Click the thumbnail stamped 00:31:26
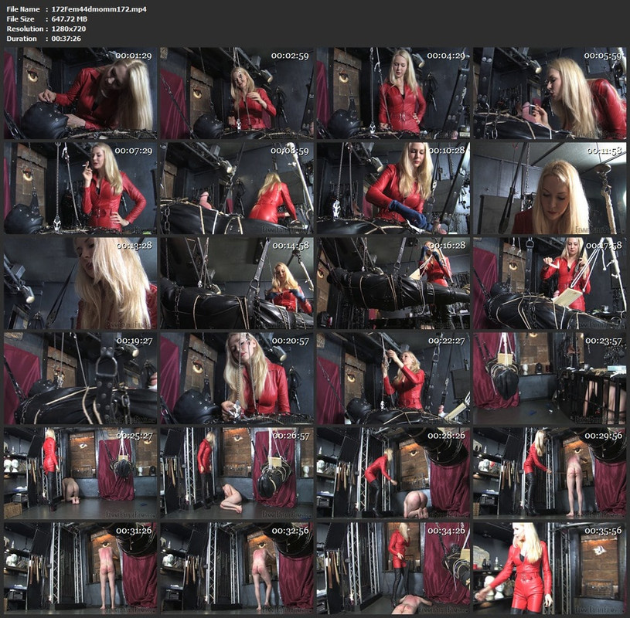The width and height of the screenshot is (630, 618). tap(80, 569)
